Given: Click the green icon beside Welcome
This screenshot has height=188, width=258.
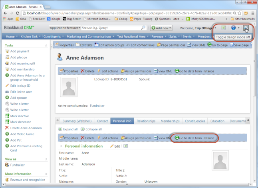Looking at the screenshot, I should (223, 28).
